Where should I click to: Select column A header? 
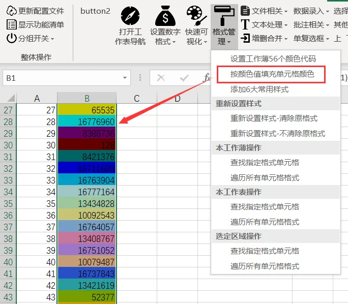[37, 98]
